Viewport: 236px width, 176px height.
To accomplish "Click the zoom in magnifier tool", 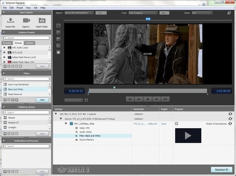I will [x=58, y=32].
